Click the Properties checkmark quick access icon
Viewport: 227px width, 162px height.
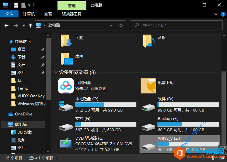[16, 5]
